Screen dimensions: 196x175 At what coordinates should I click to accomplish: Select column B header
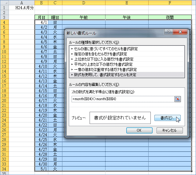point(41,3)
